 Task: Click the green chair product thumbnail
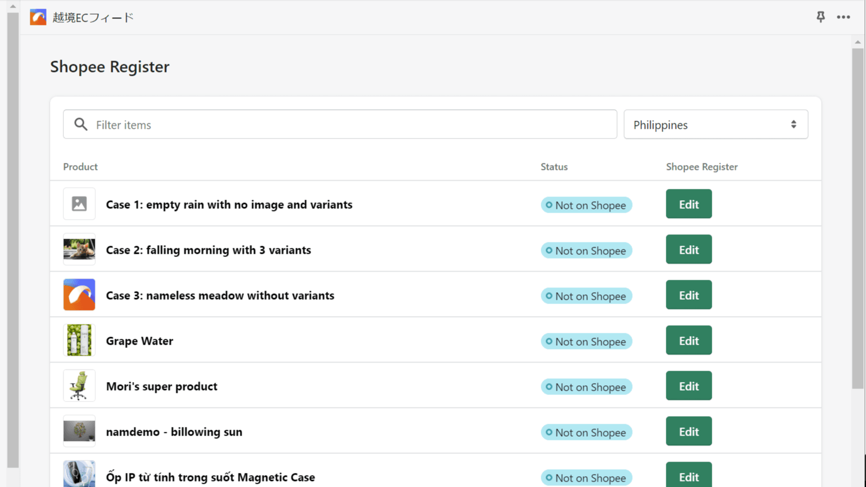point(79,386)
